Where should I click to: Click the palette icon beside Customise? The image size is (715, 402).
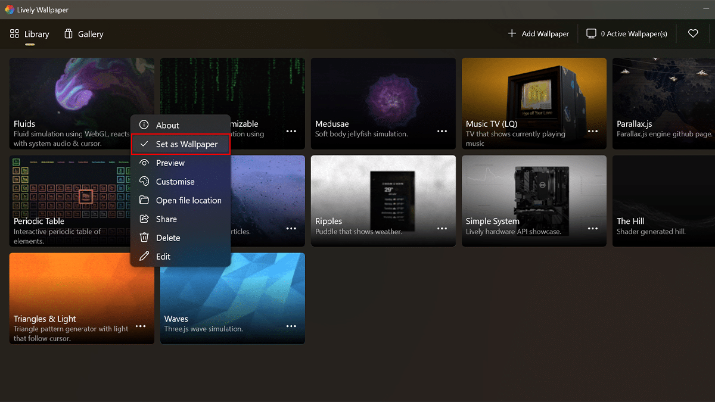tap(144, 182)
